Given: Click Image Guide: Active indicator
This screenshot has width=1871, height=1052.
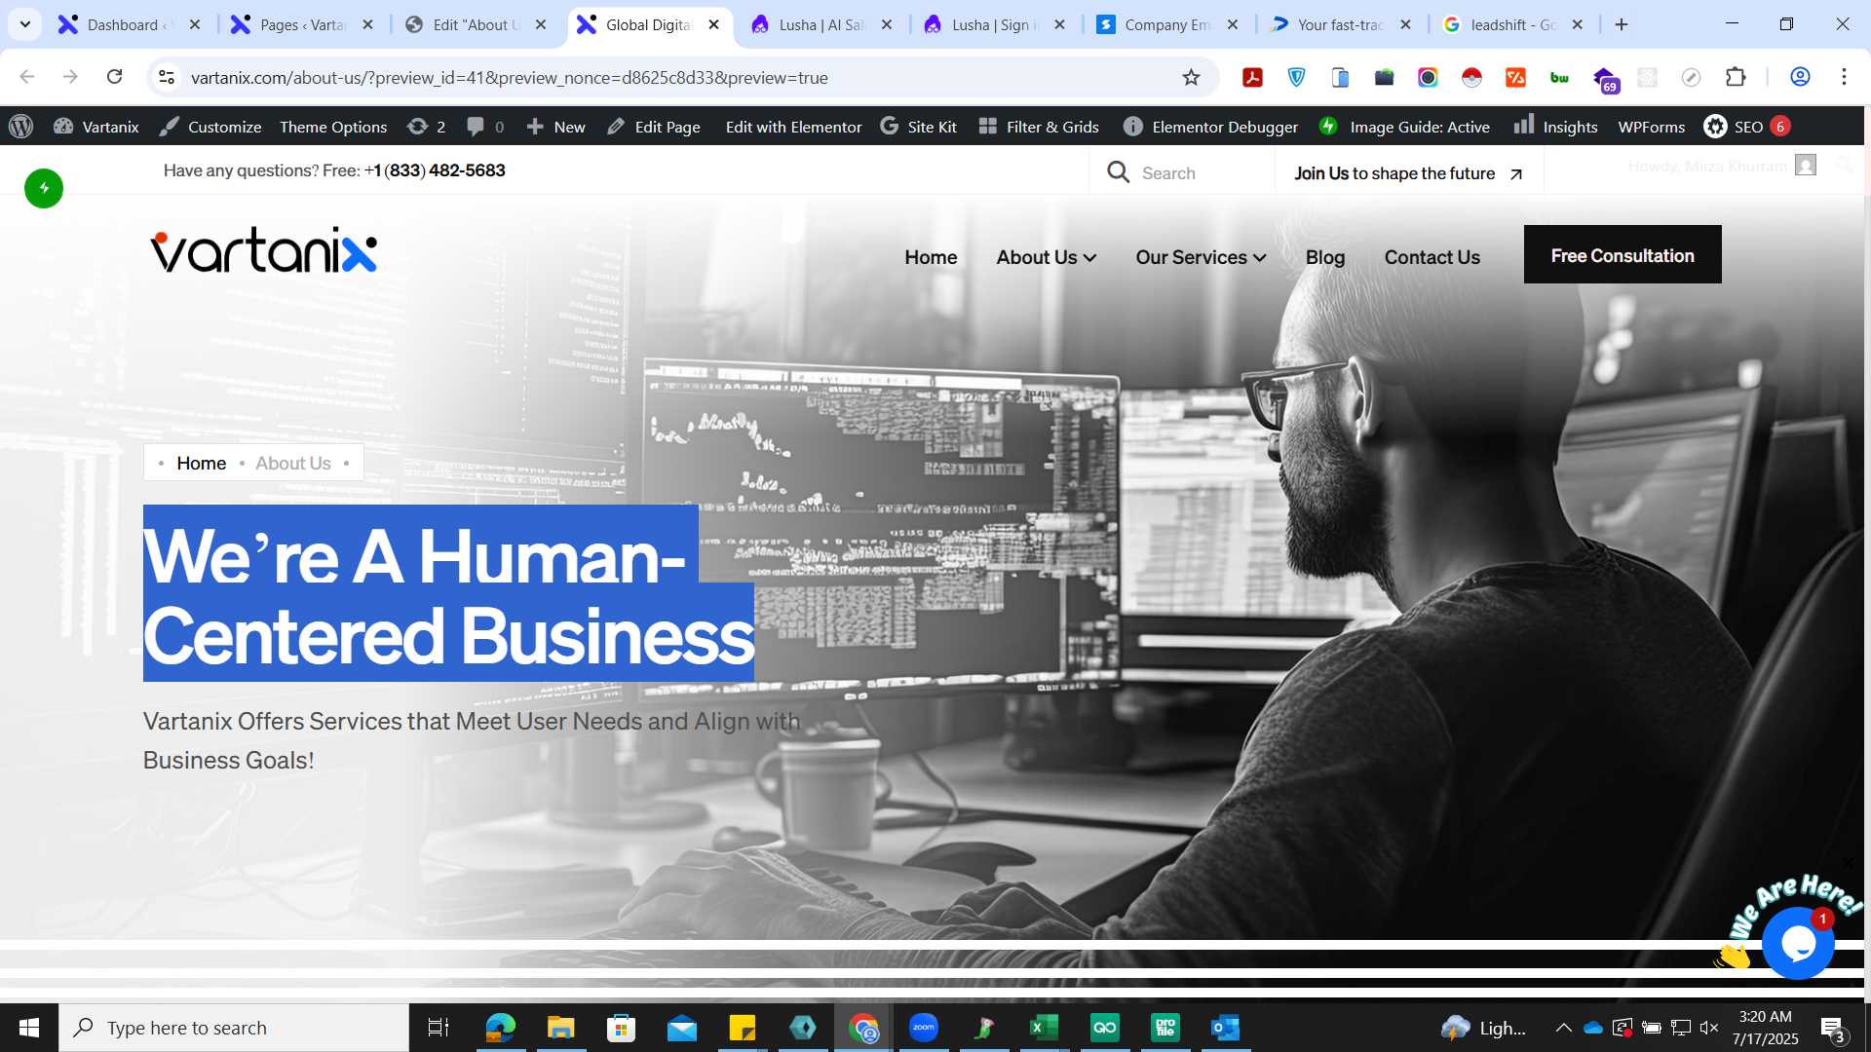Looking at the screenshot, I should [x=1404, y=127].
